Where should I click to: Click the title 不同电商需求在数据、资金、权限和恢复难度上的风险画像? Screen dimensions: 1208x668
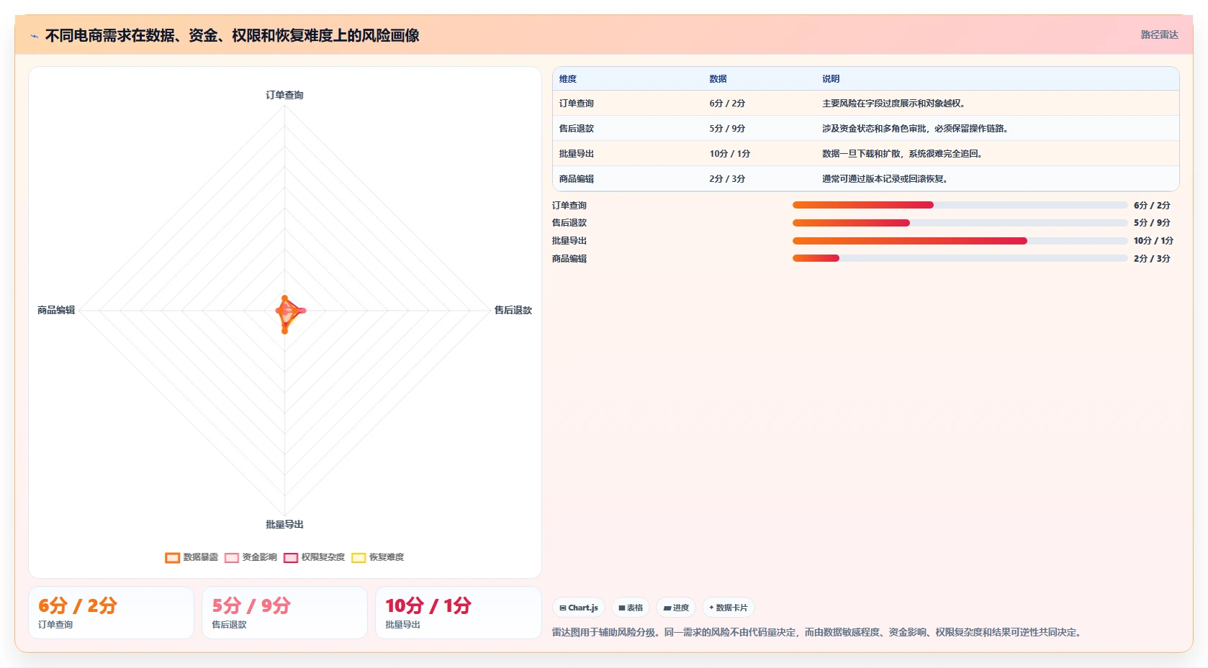coord(232,36)
